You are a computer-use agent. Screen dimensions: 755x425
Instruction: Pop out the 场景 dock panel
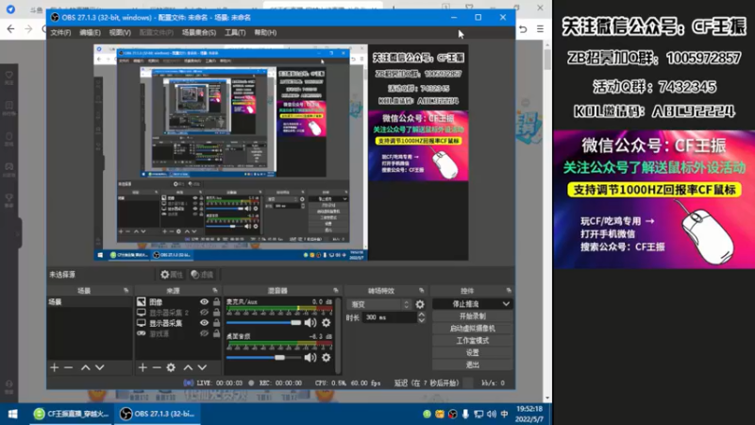click(126, 291)
